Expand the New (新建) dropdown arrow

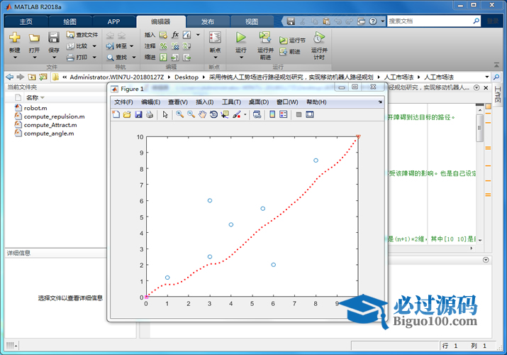click(x=15, y=58)
